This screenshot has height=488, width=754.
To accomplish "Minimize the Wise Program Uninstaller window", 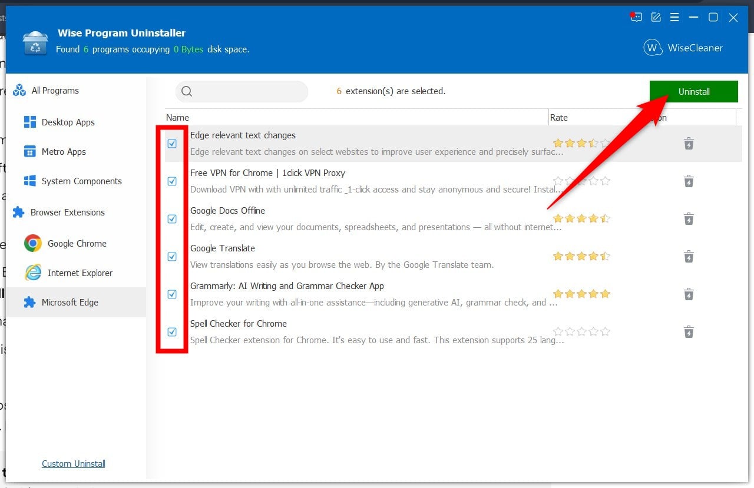I will pyautogui.click(x=694, y=18).
